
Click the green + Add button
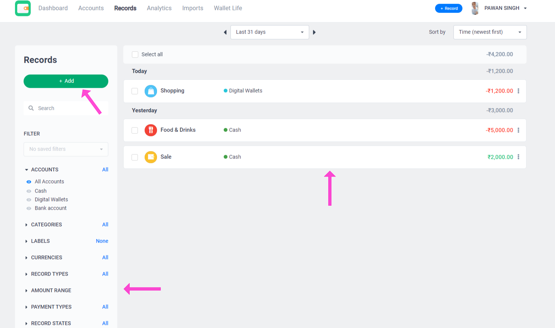coord(66,81)
